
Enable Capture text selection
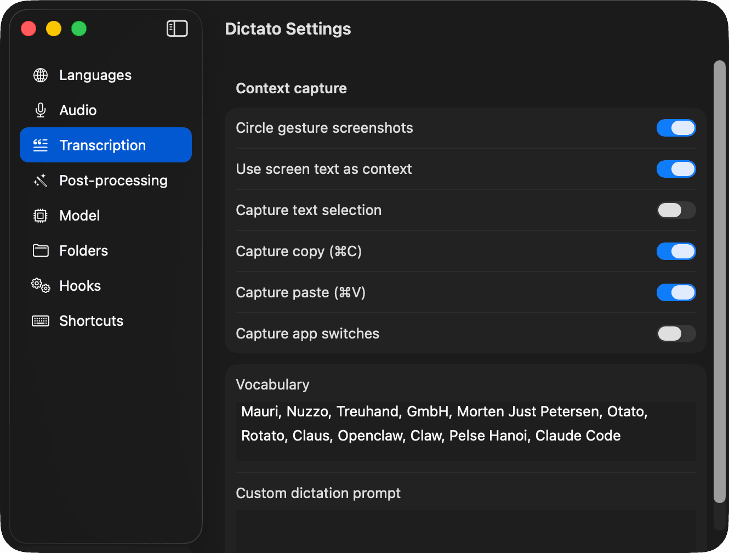676,210
